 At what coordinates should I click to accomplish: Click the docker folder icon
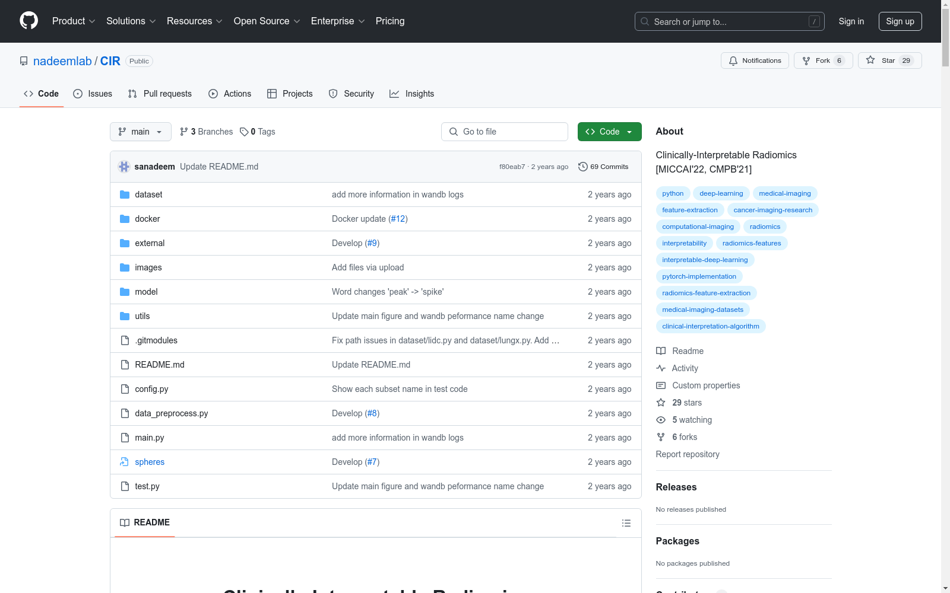click(x=125, y=219)
